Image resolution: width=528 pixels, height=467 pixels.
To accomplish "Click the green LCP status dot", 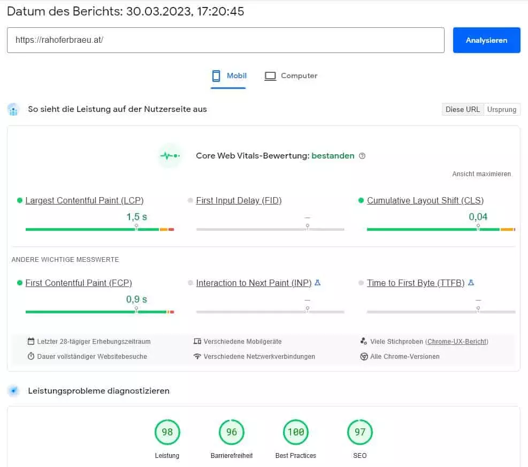I will [x=20, y=201].
